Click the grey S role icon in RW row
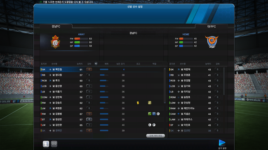 pyautogui.click(x=158, y=114)
